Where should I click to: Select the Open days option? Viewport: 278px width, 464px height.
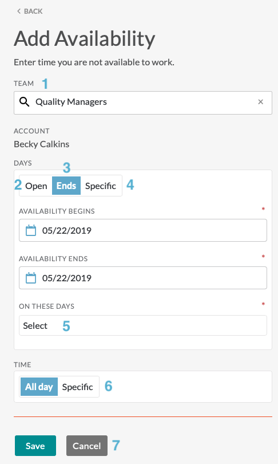(x=36, y=186)
